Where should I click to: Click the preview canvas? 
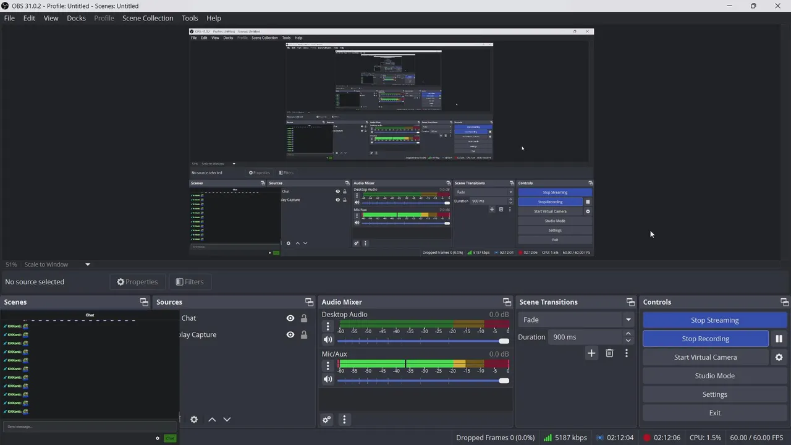[391, 142]
